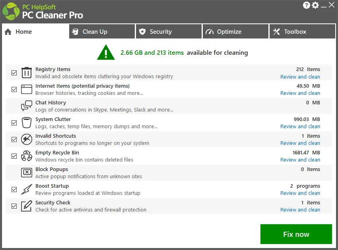338x250 pixels.
Task: Click the '212 items' registry count
Action: [x=308, y=69]
